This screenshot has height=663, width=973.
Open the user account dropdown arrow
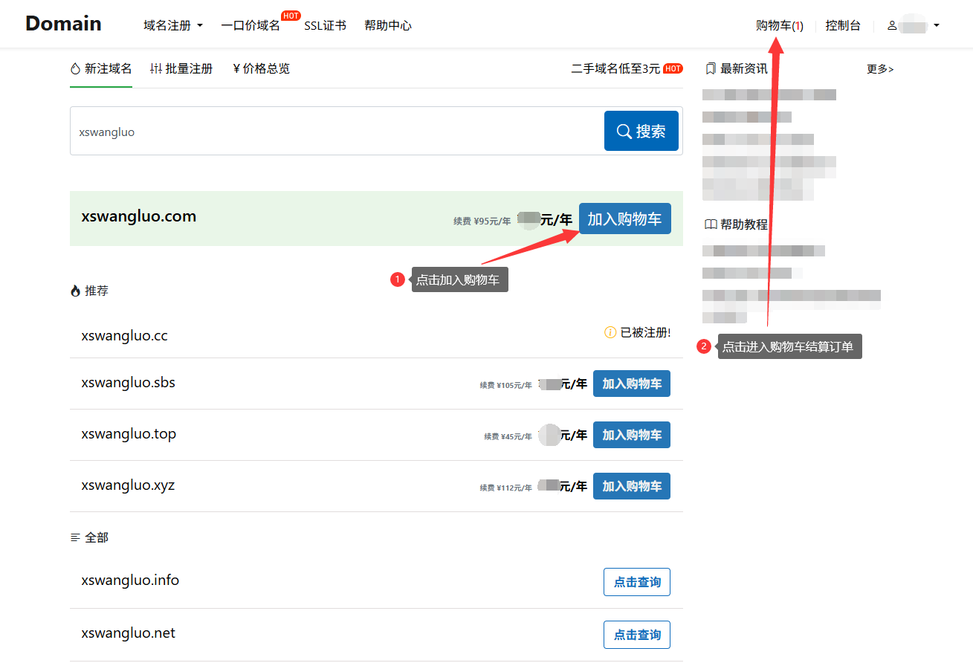(937, 25)
